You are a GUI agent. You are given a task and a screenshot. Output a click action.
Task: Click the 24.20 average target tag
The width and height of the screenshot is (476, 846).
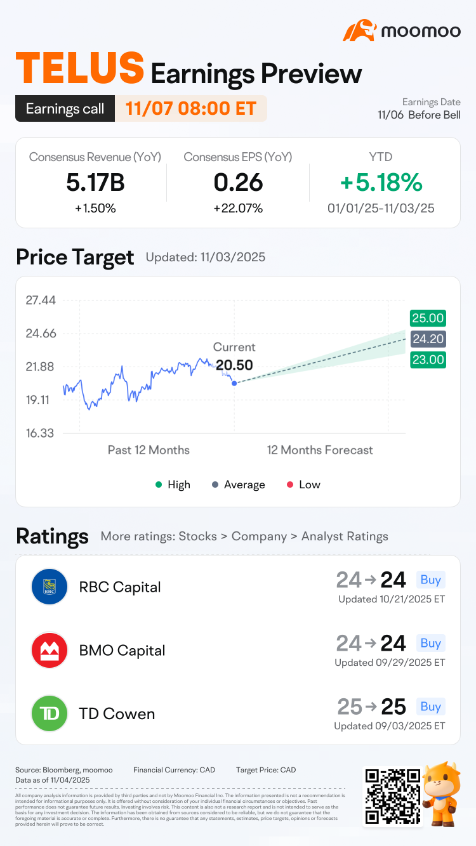(x=428, y=339)
